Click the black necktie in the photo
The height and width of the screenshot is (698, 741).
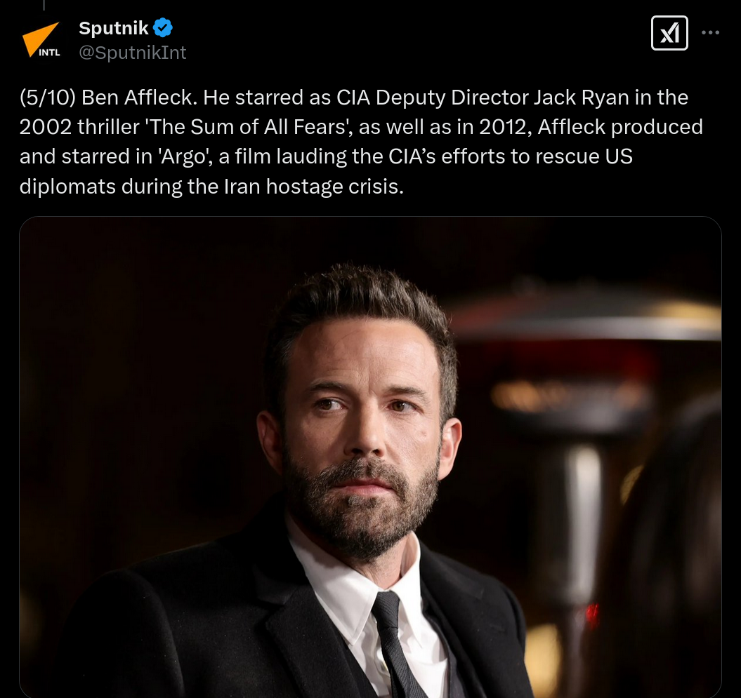click(x=396, y=647)
